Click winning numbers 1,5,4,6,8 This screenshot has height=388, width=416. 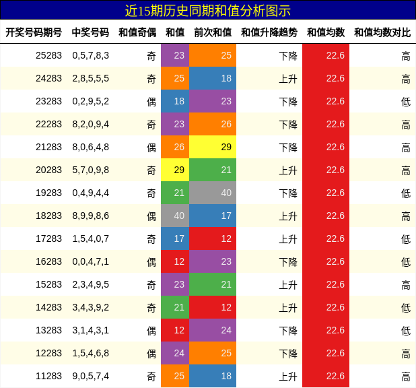(90, 353)
